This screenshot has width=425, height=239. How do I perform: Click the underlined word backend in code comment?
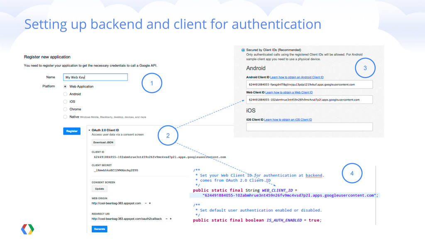(314, 176)
